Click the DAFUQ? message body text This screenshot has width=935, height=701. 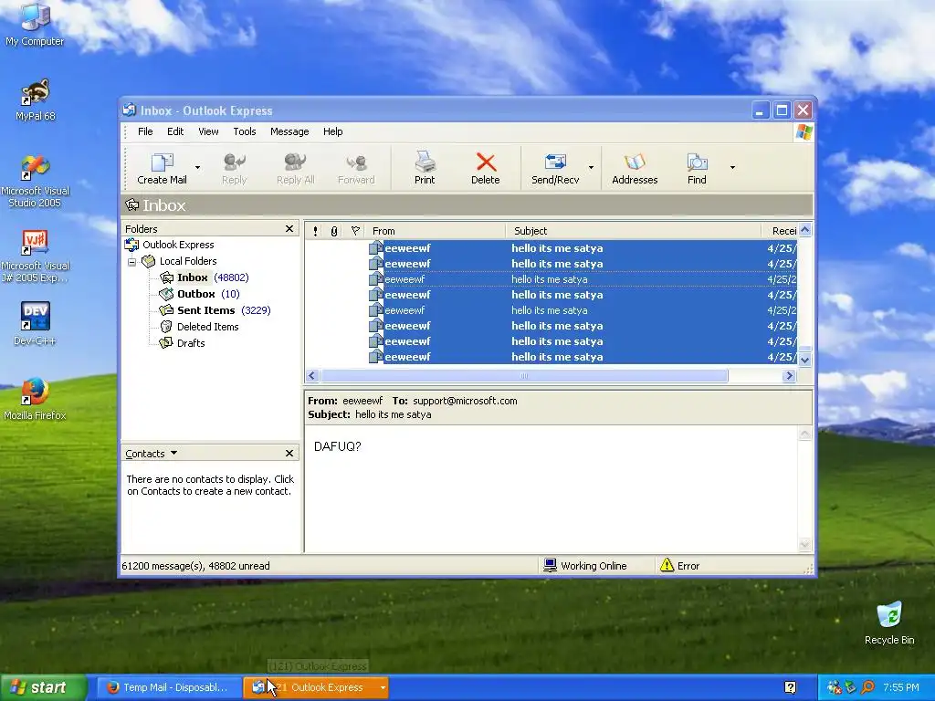tap(338, 446)
